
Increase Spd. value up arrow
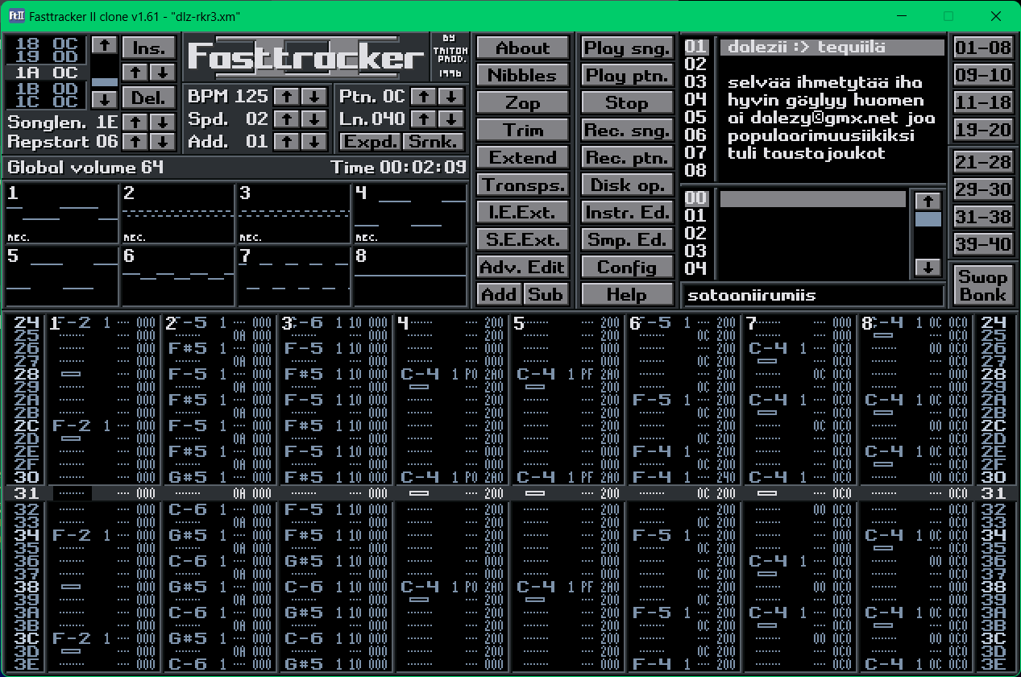pos(287,118)
